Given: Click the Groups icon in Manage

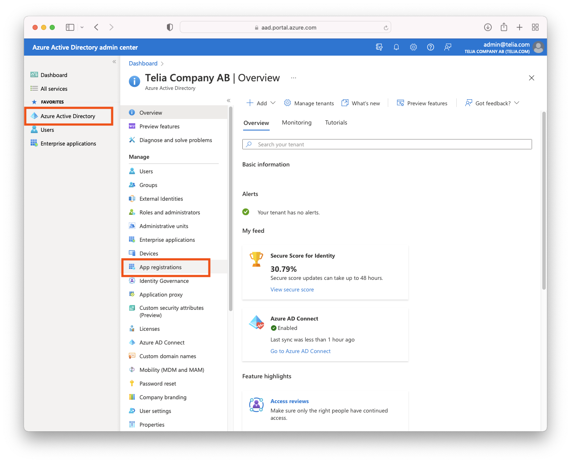Looking at the screenshot, I should (132, 185).
